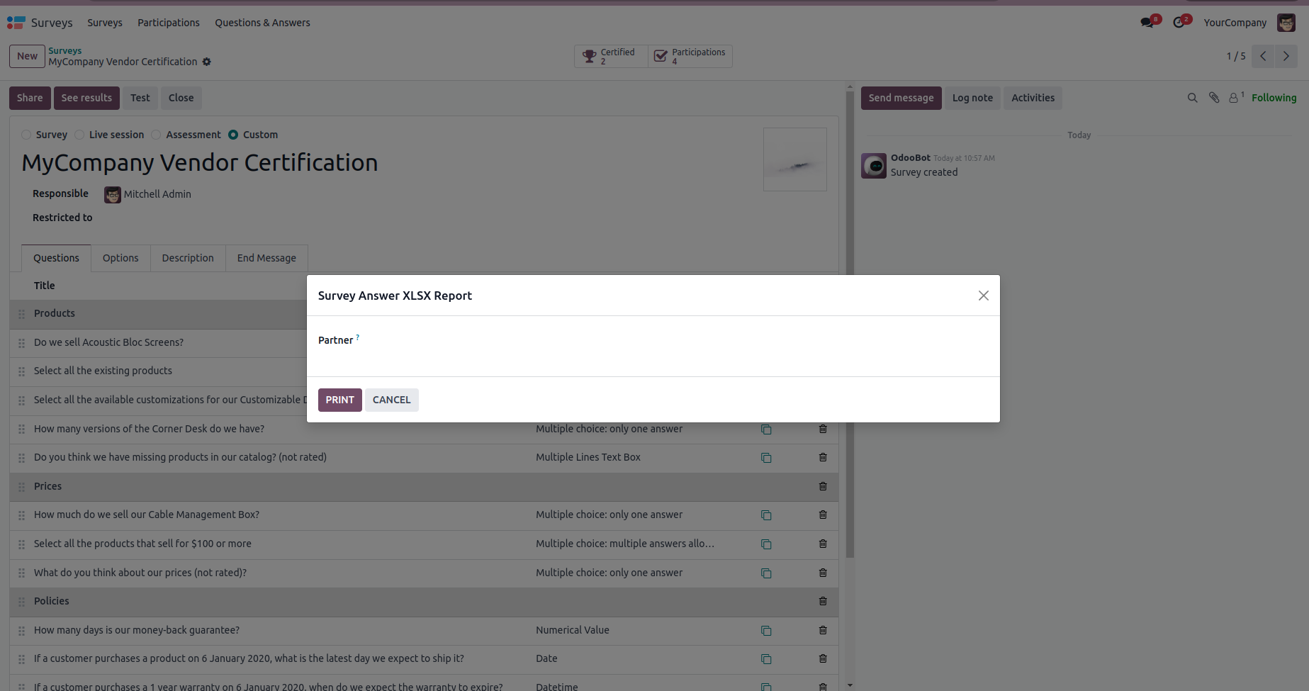
Task: Select the Survey radio option
Action: coord(26,135)
